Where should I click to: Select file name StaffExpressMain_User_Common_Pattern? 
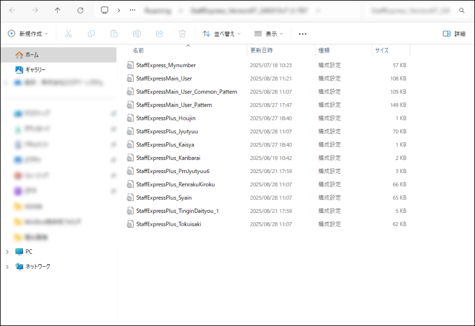click(186, 92)
